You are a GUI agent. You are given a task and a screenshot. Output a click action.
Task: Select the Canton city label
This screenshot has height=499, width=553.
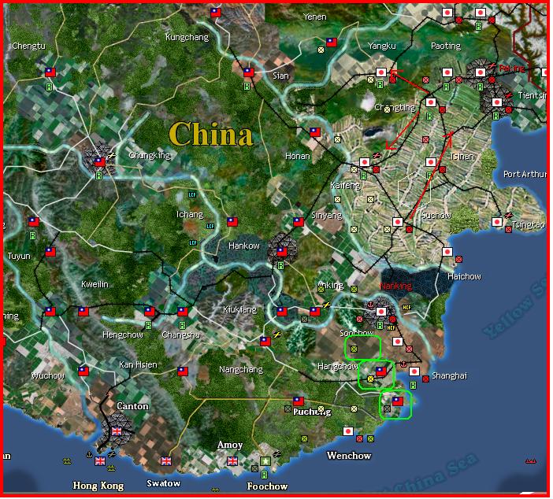tap(132, 406)
